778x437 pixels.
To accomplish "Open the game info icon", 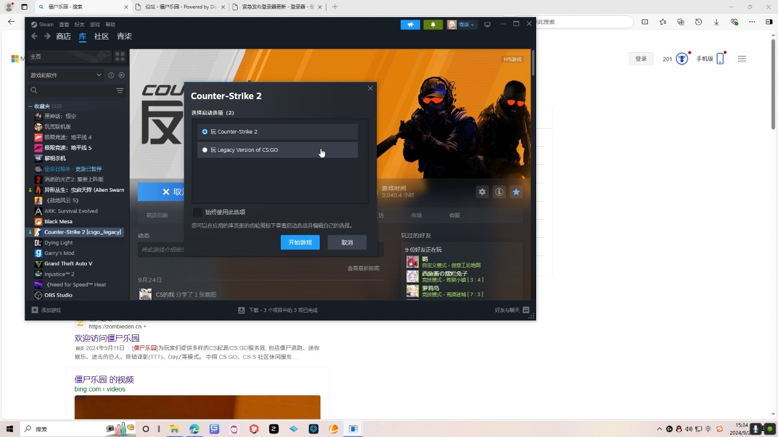I will 499,192.
